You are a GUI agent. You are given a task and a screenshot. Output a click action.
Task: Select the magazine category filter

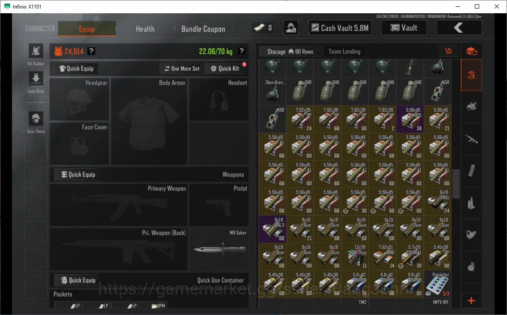pos(471,171)
